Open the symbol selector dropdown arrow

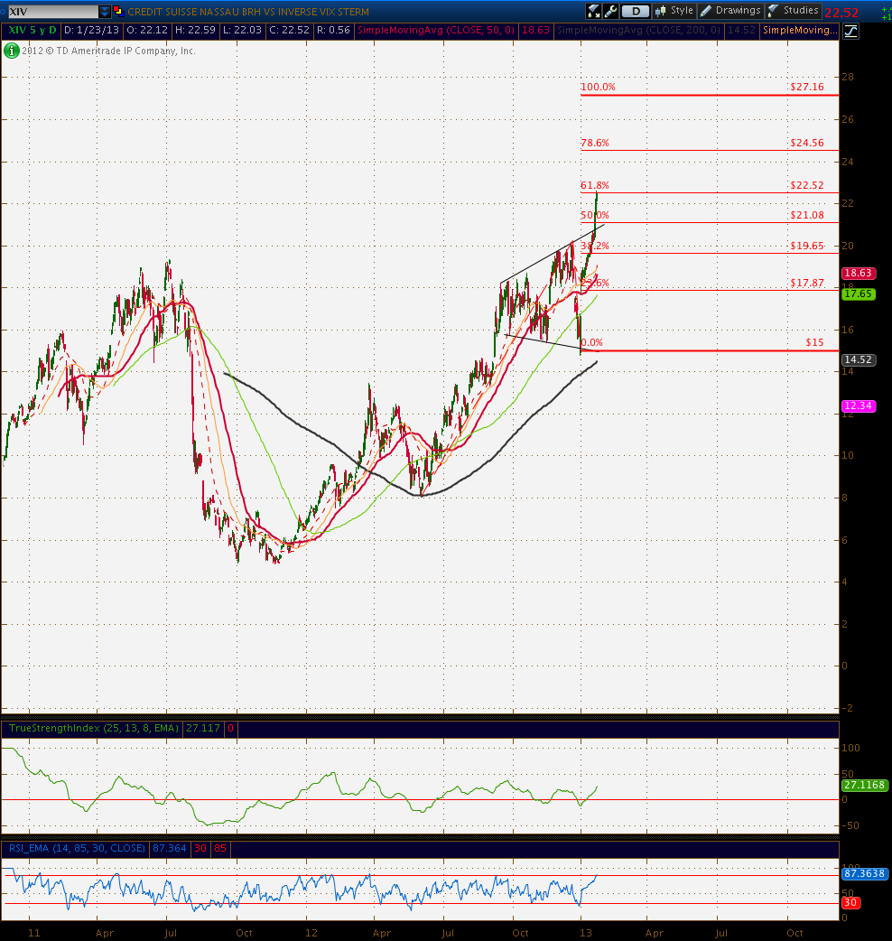tap(105, 12)
